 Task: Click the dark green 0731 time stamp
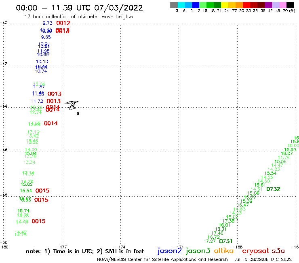point(226,241)
